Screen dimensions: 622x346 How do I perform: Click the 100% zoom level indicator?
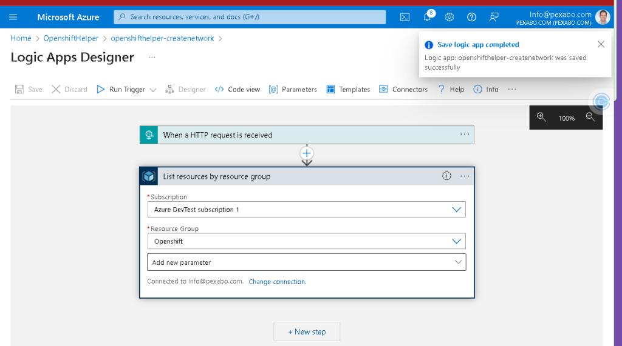click(567, 118)
